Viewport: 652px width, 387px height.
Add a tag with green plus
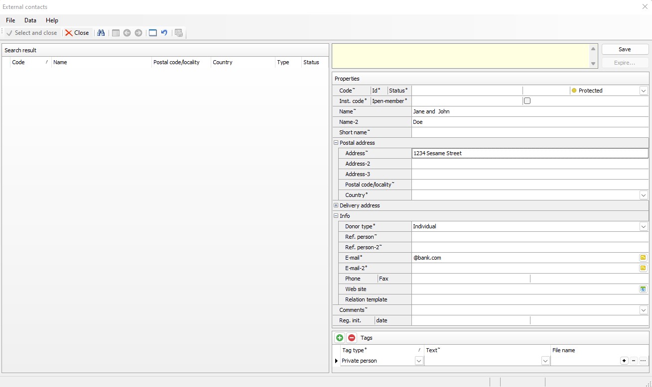point(340,338)
